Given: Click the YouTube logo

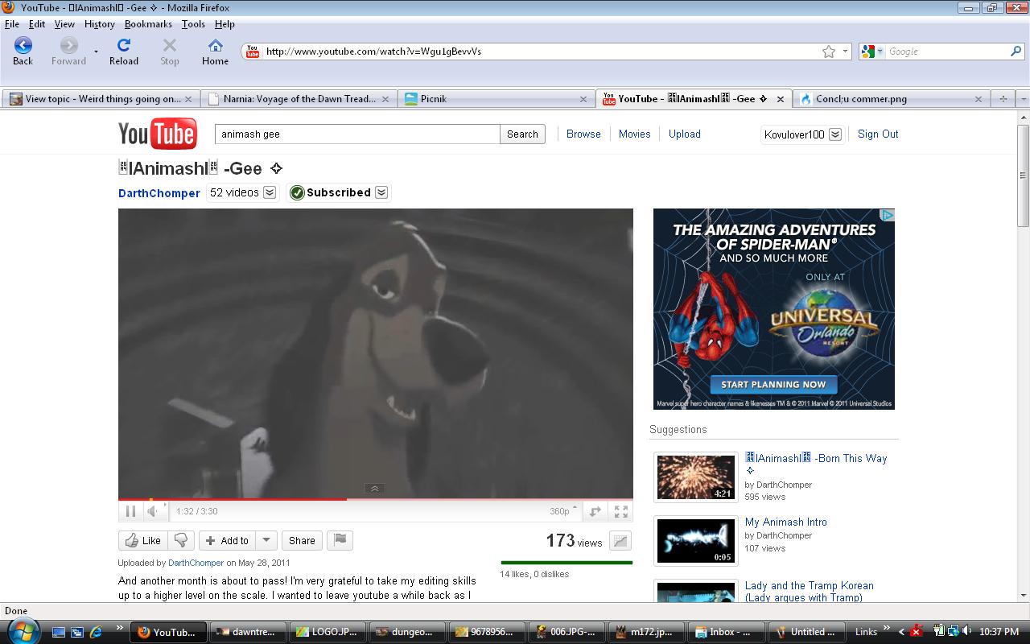Looking at the screenshot, I should coord(158,134).
